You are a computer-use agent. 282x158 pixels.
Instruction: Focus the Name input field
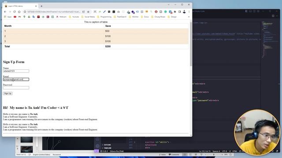pos(16,71)
